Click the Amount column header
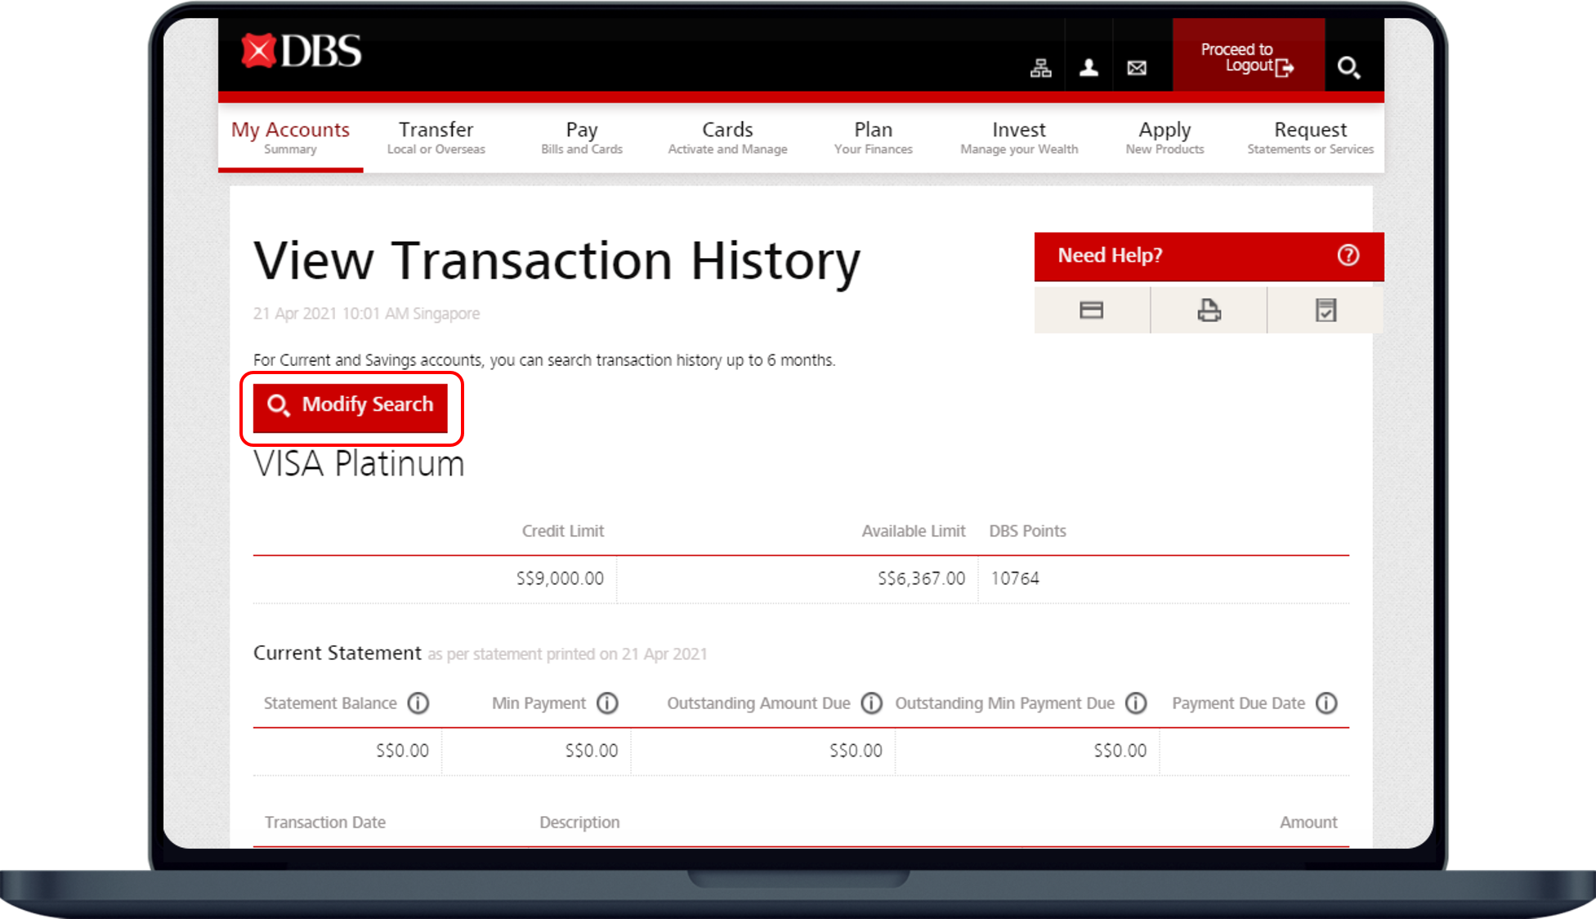The width and height of the screenshot is (1596, 919). [1308, 823]
